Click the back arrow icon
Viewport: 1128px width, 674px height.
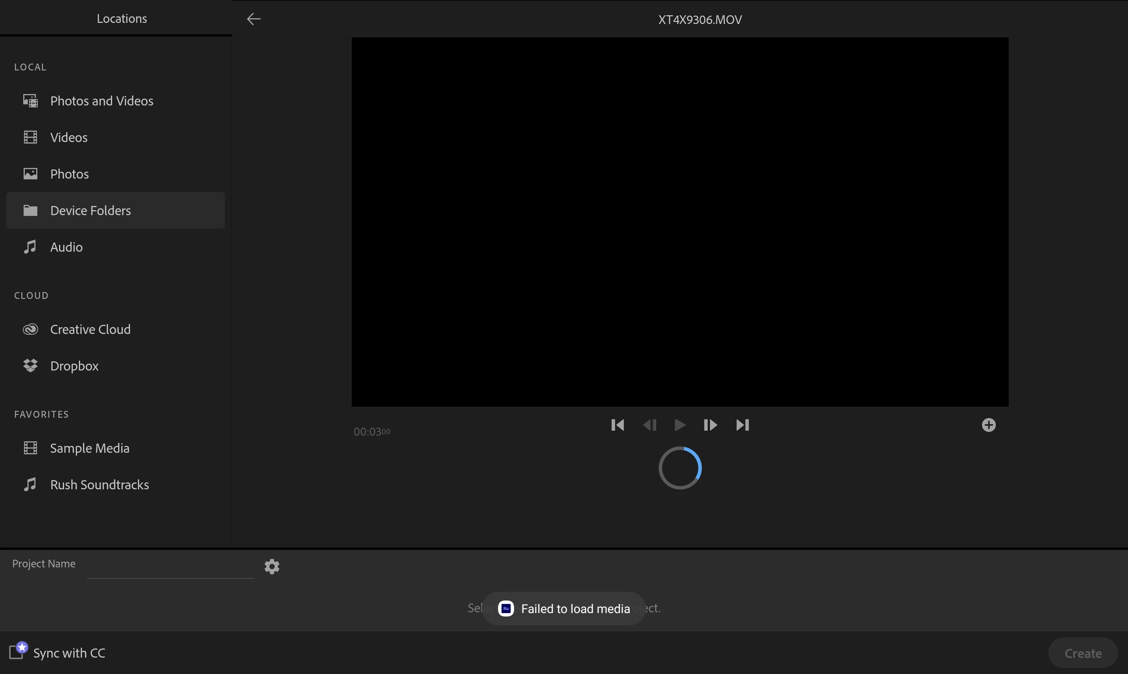[253, 19]
